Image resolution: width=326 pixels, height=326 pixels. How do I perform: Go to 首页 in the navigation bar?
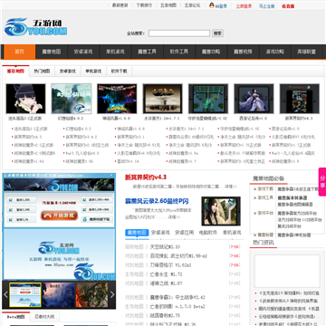(x=20, y=52)
